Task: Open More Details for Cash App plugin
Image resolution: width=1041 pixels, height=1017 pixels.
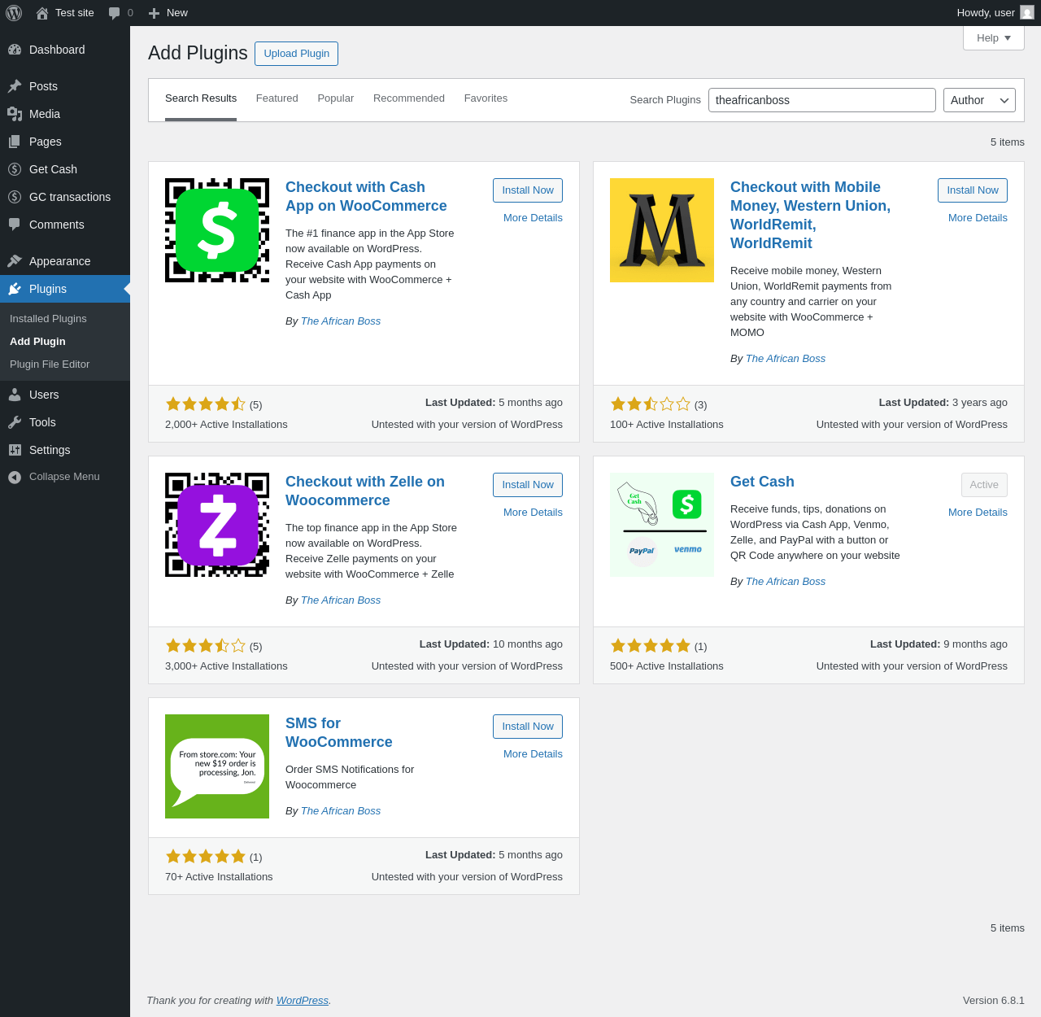Action: pos(533,218)
